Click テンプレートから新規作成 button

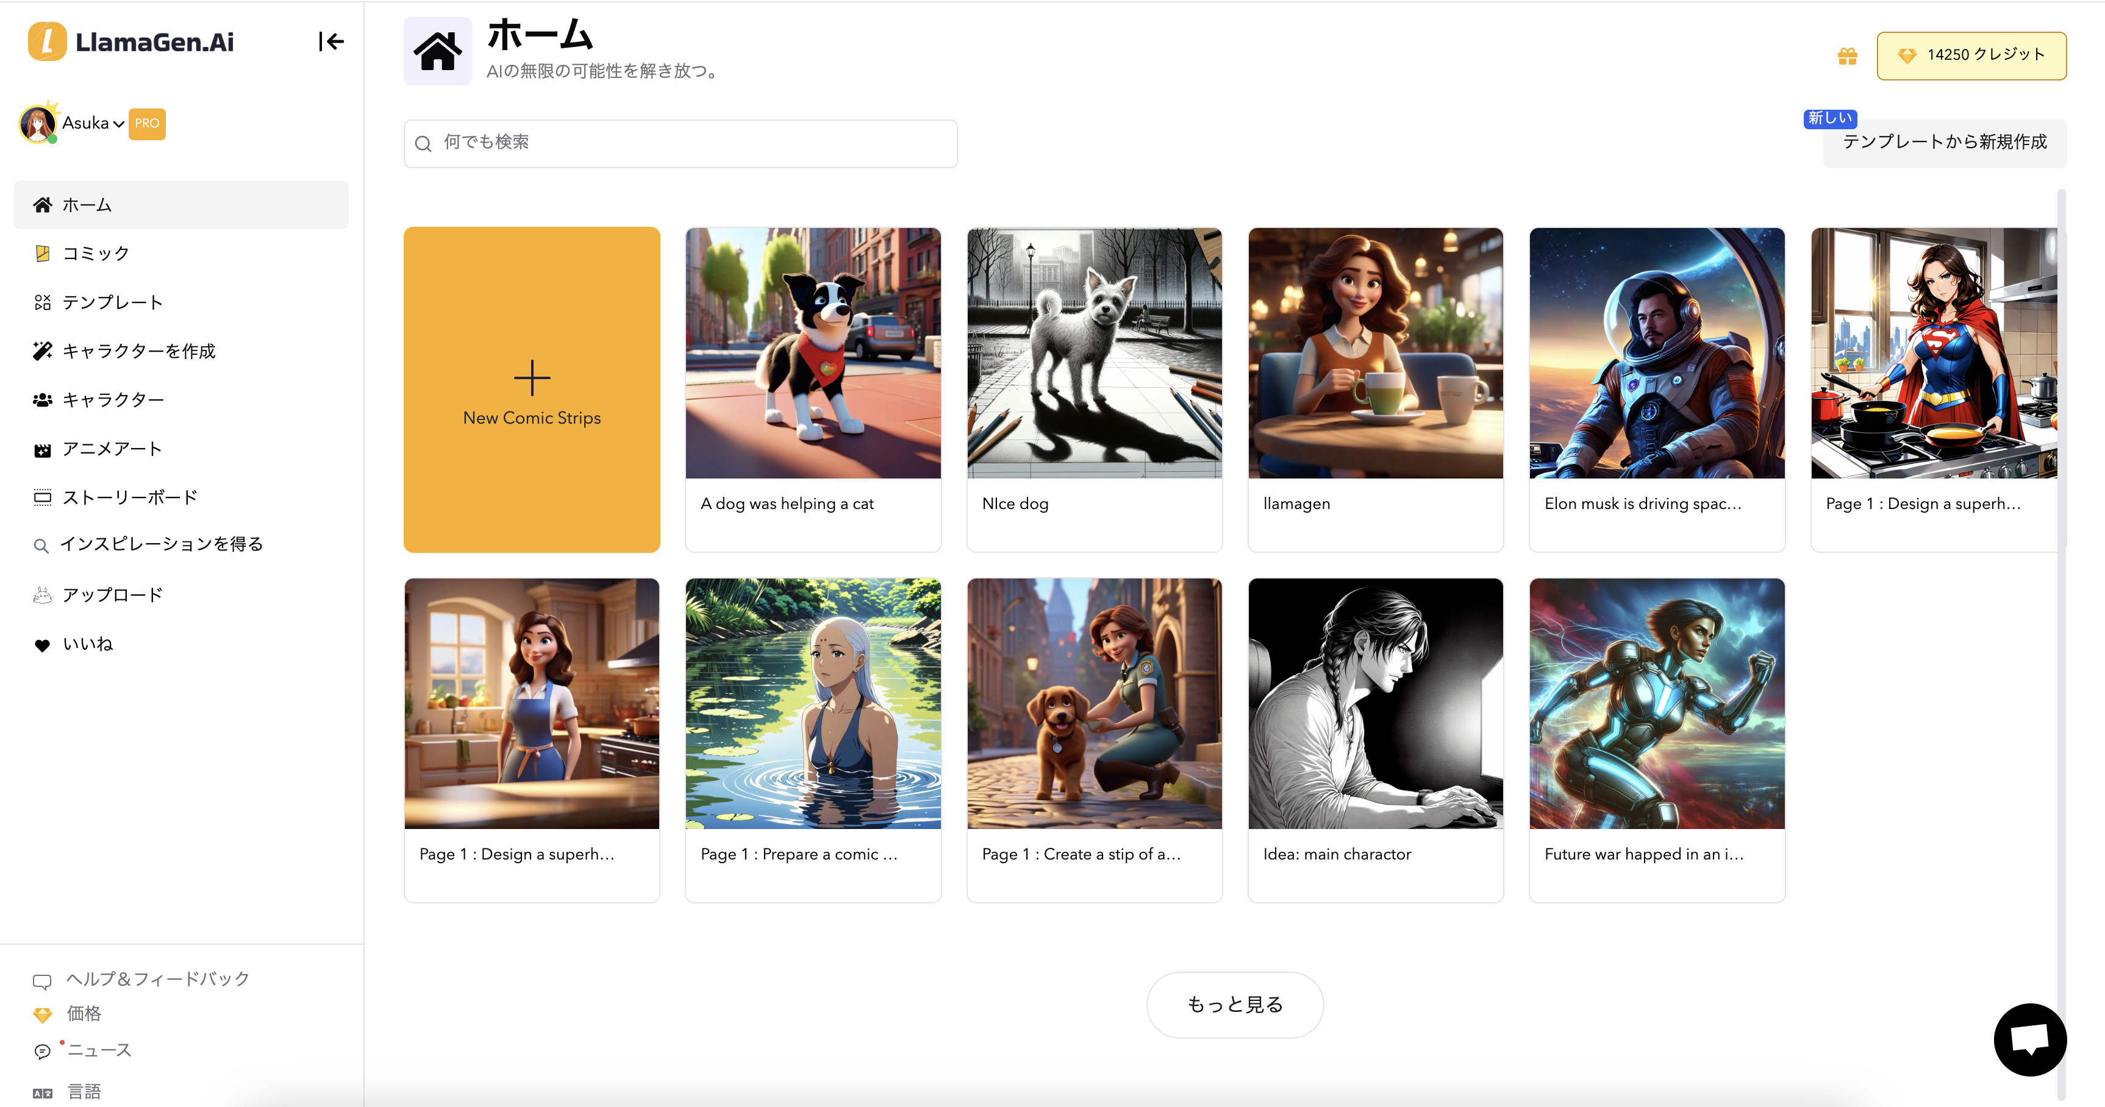click(x=1944, y=143)
